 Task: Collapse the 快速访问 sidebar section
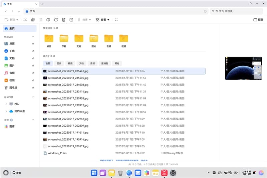[33, 37]
